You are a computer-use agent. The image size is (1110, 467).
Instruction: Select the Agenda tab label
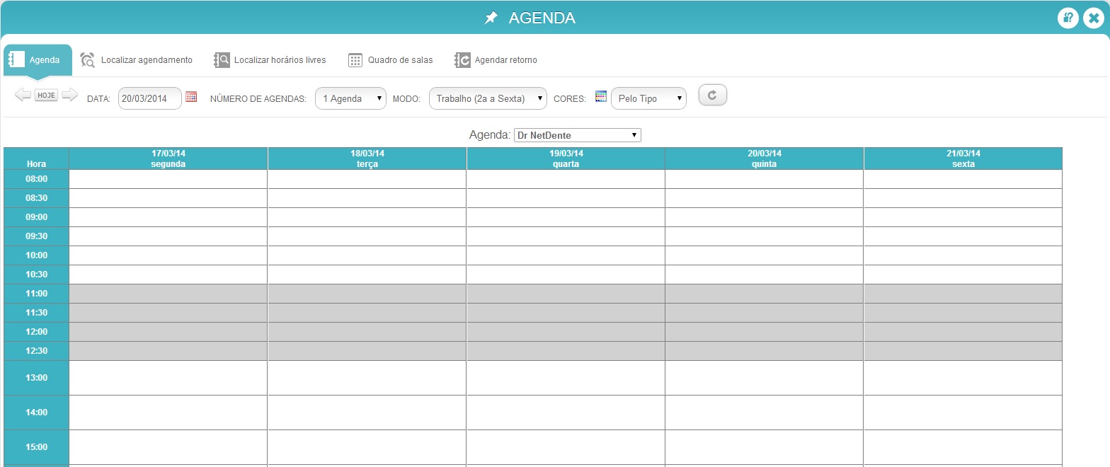(x=45, y=60)
